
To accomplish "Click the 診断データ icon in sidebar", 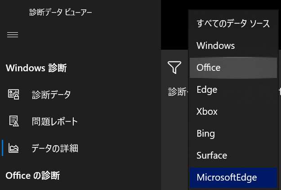I will coord(13,94).
